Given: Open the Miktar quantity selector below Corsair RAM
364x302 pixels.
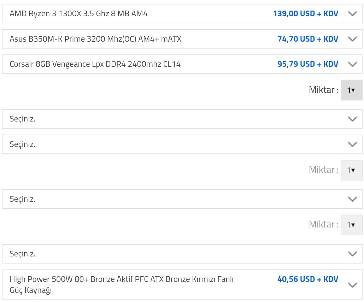Looking at the screenshot, I should 351,90.
